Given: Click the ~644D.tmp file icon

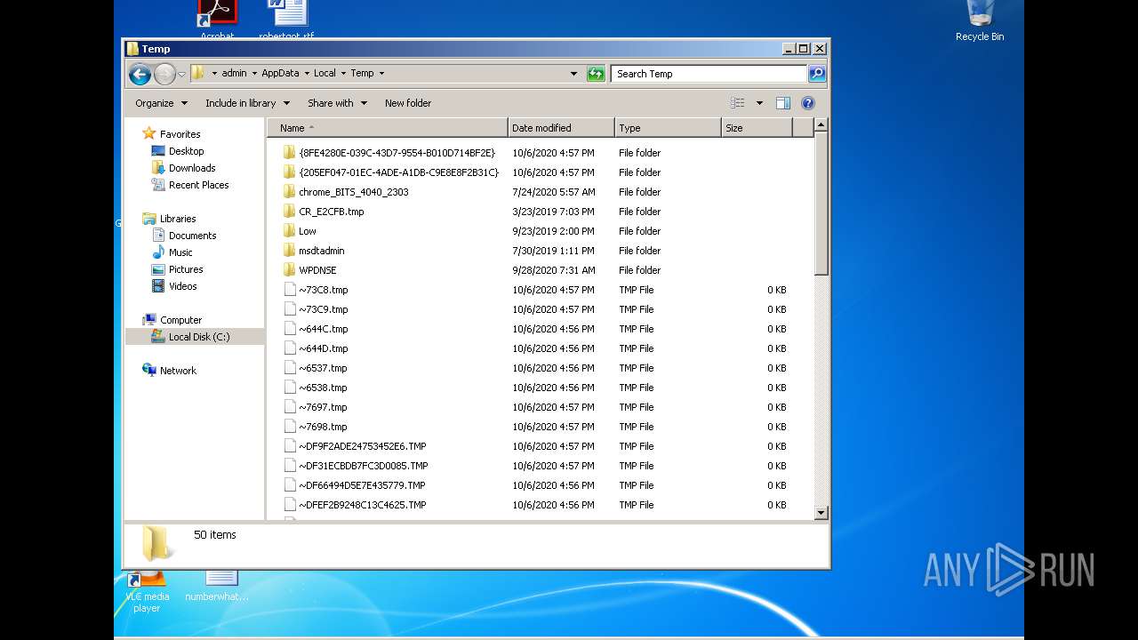Looking at the screenshot, I should (289, 348).
